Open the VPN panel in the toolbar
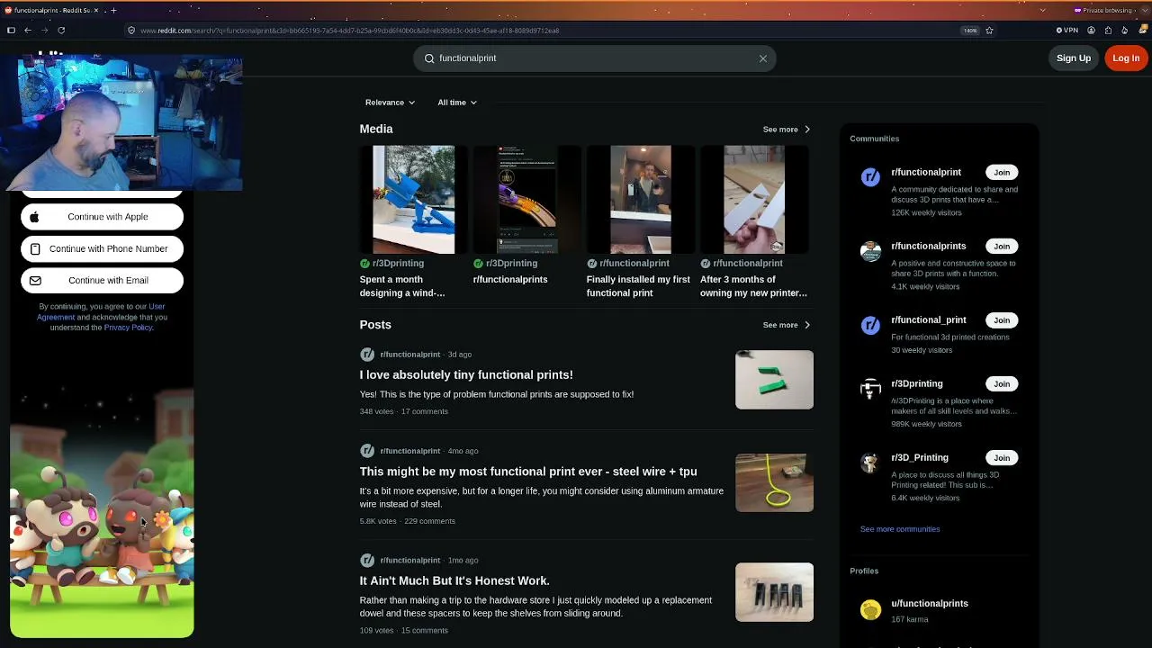1152x648 pixels. pos(1066,31)
